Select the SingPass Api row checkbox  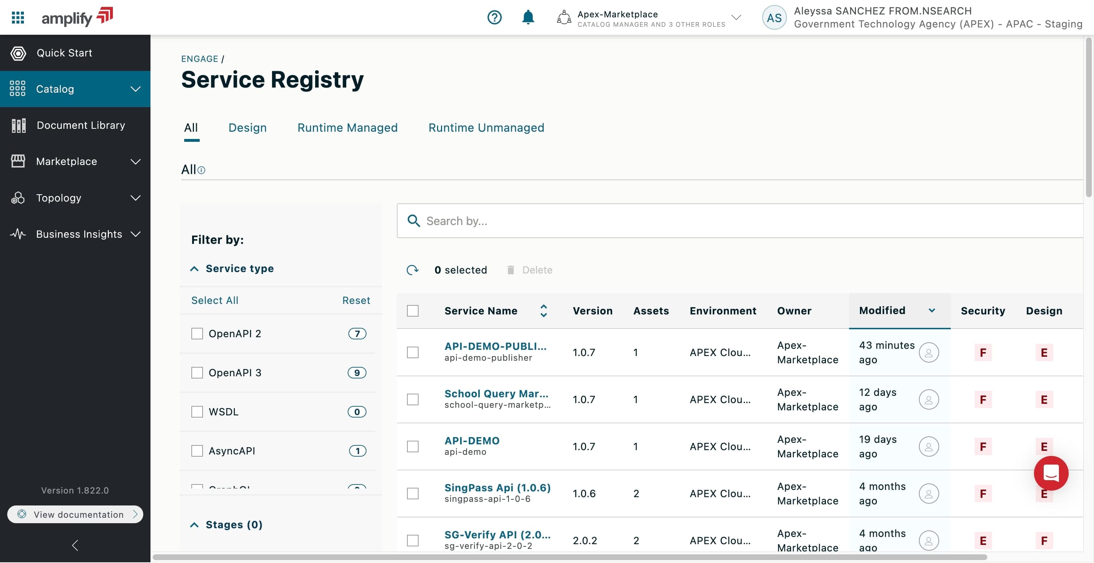(413, 494)
